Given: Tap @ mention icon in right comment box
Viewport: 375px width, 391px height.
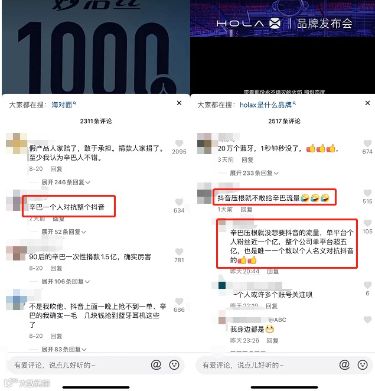Looking at the screenshot, I should 344,365.
